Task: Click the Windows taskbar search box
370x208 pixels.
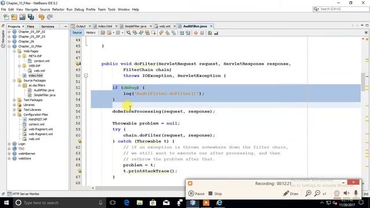Action: tap(59, 203)
